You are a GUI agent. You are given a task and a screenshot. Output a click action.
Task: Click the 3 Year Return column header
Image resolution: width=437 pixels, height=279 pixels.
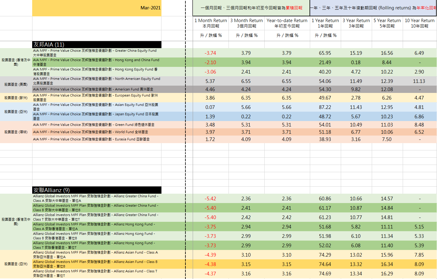click(356, 23)
